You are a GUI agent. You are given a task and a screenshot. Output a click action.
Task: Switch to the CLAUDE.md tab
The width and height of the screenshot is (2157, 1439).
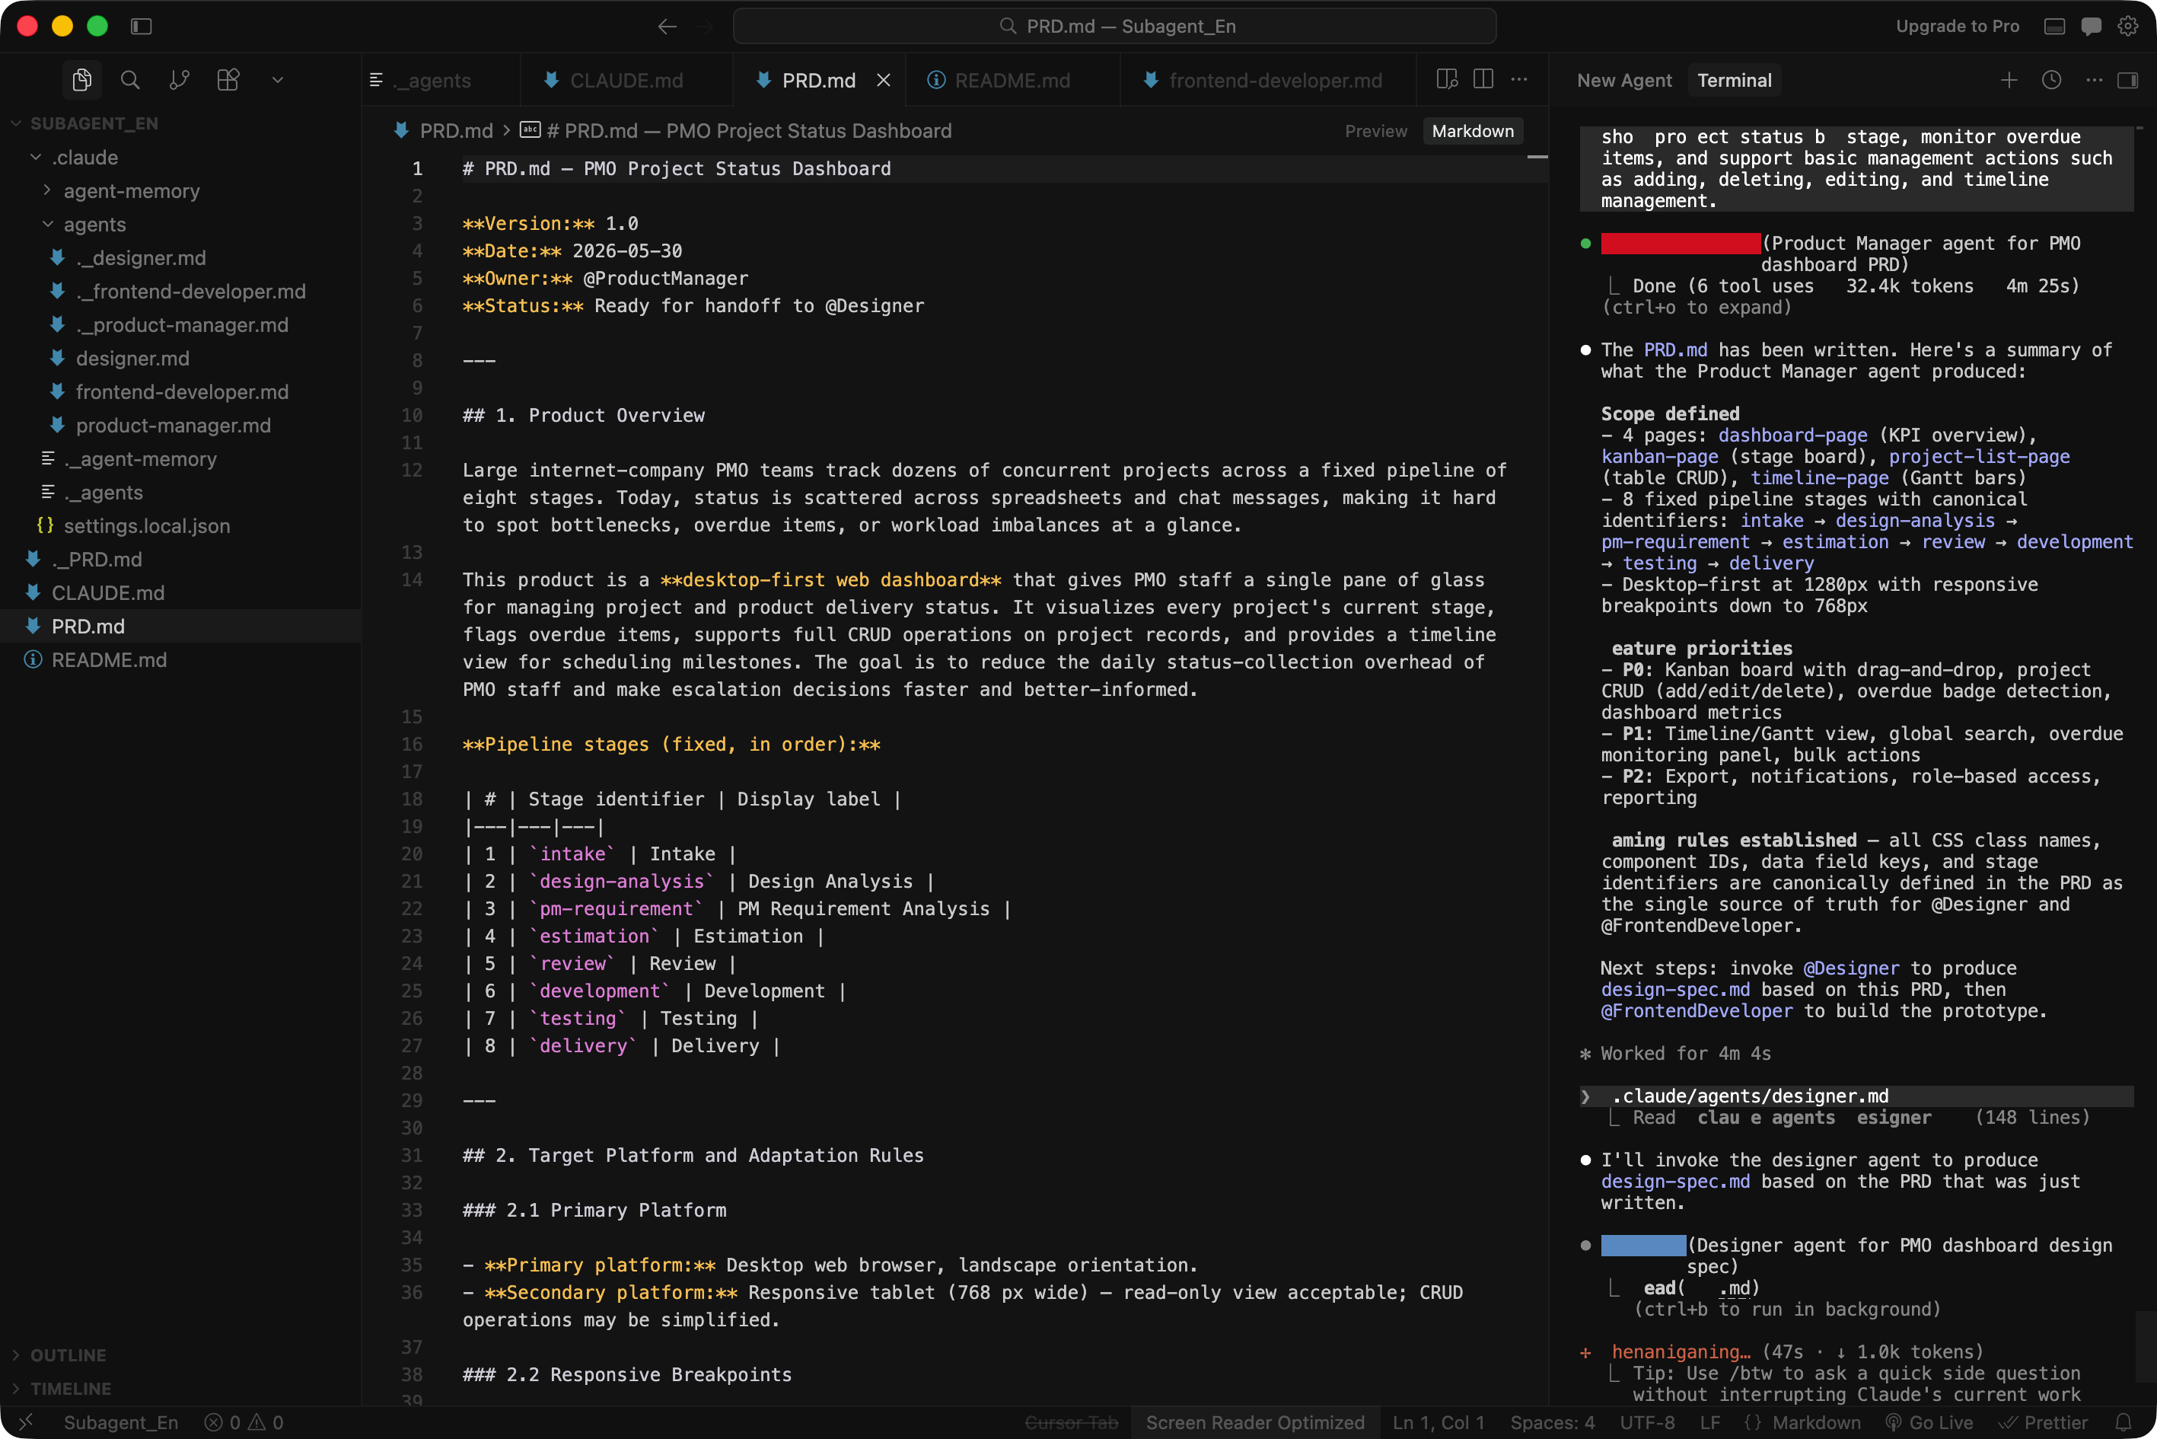pos(626,81)
